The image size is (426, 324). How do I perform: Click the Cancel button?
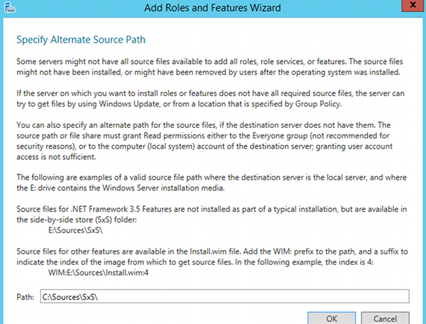click(385, 318)
